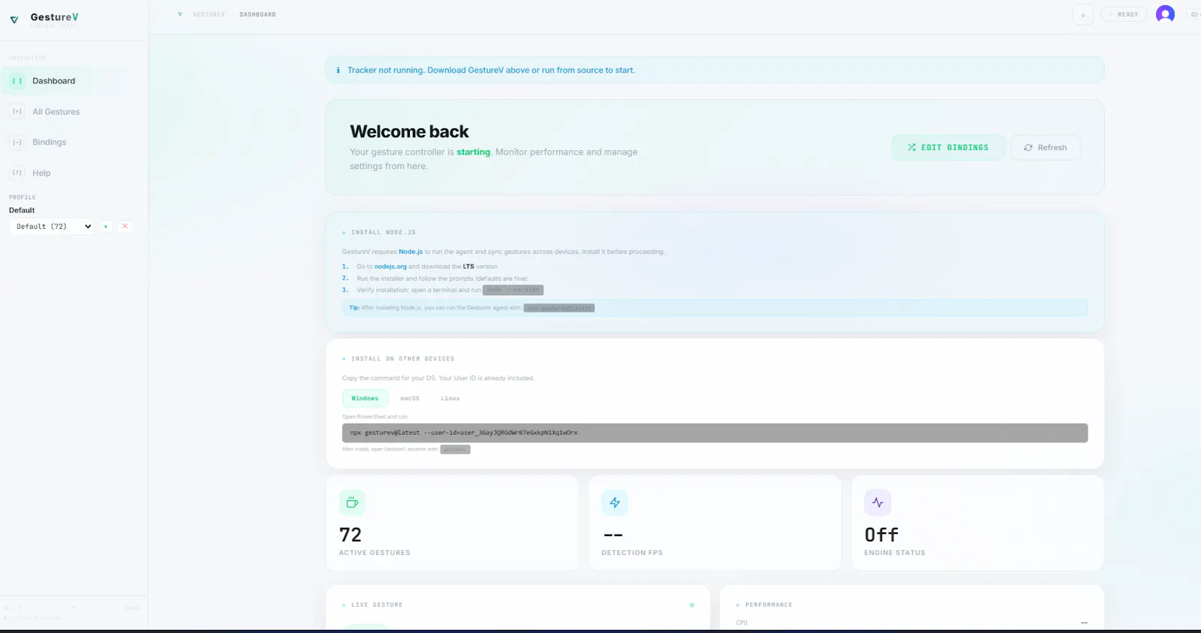Click the green 'starting' status word
Viewport: 1201px width, 633px height.
click(x=474, y=152)
